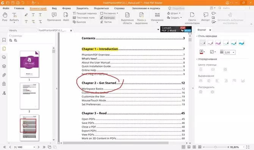Open the Защитить ribbon tab
The width and height of the screenshot is (254, 150).
(82, 8)
